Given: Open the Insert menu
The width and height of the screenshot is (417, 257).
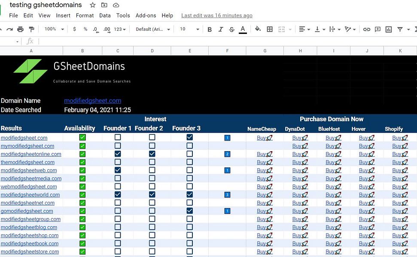Looking at the screenshot, I should coord(63,15).
